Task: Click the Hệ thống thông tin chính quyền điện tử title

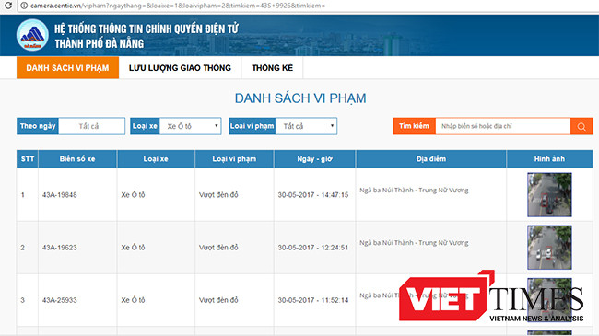Action: 147,29
